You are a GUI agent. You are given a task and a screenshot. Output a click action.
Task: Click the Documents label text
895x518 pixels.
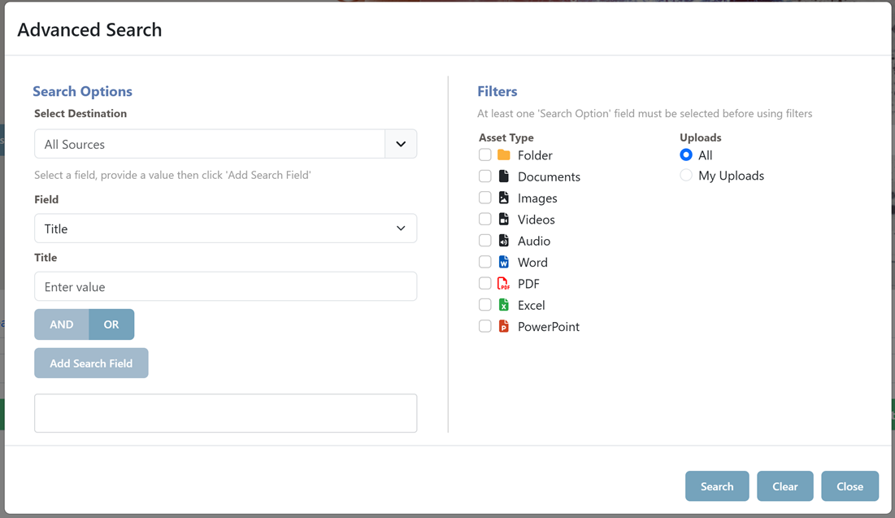(549, 177)
